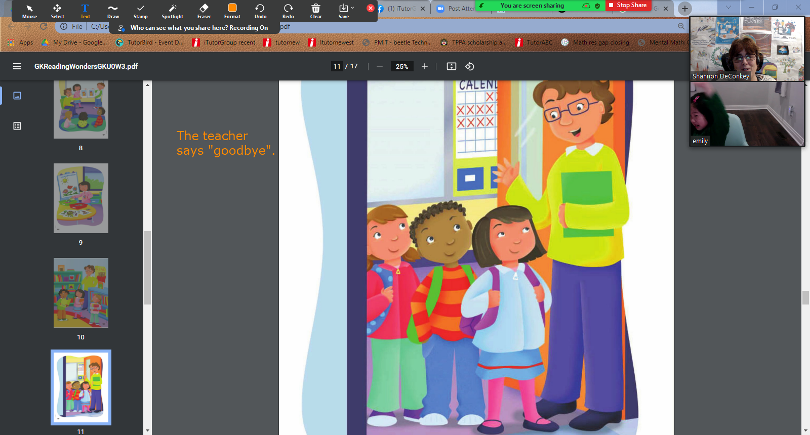Redo the last annotation
This screenshot has height=435, width=810.
[x=288, y=11]
